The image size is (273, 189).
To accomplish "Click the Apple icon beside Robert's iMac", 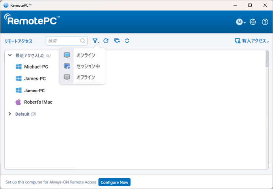I will click(x=18, y=102).
